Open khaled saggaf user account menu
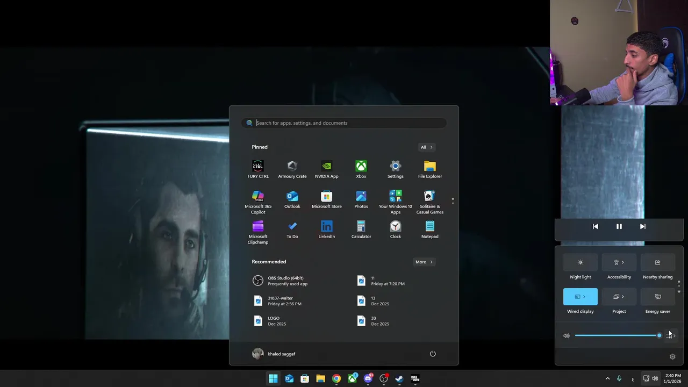This screenshot has height=387, width=688. (274, 354)
